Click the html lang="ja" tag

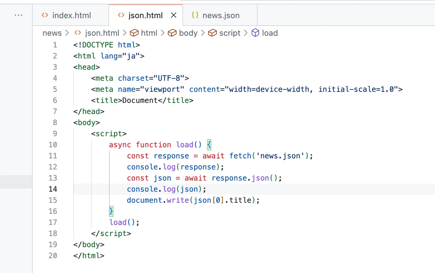tap(109, 56)
